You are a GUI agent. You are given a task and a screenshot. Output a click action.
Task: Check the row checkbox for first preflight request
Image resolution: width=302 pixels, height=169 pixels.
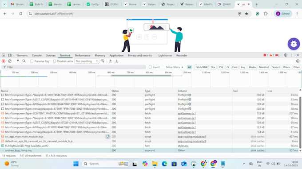tap(3, 95)
